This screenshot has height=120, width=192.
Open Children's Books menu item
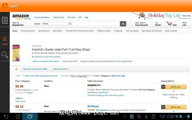[104, 31]
